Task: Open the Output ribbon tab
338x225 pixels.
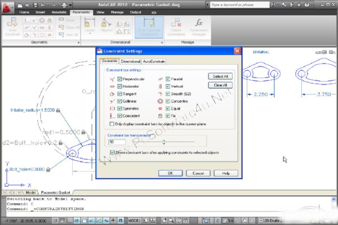Action: click(135, 12)
